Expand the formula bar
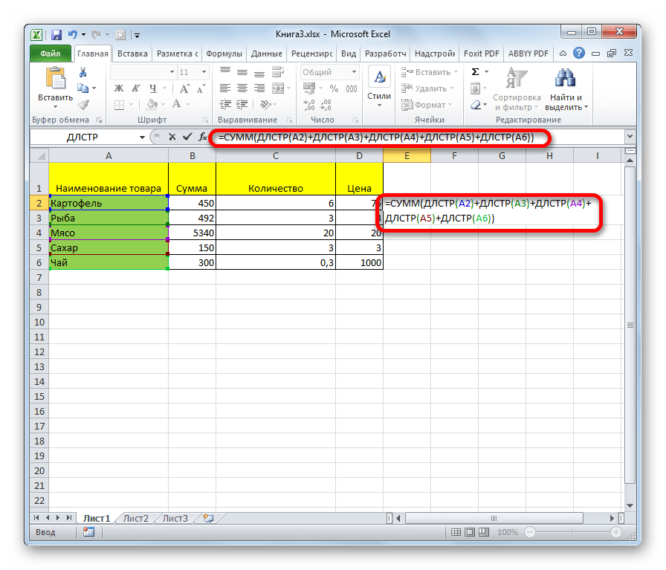666x570 pixels. click(x=630, y=137)
